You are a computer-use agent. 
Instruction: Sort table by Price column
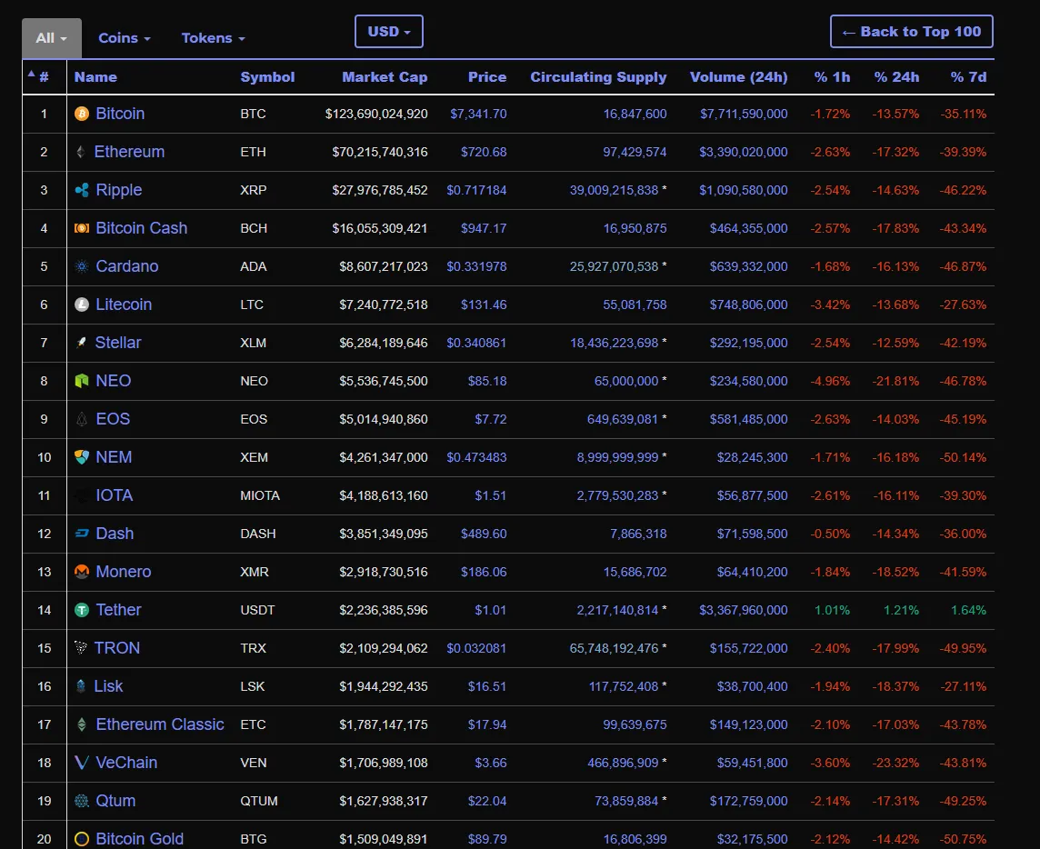click(x=487, y=77)
